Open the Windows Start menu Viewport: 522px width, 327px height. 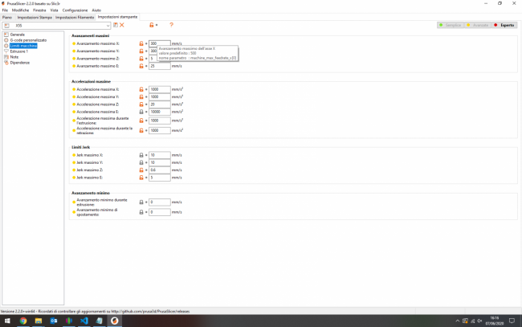7,321
